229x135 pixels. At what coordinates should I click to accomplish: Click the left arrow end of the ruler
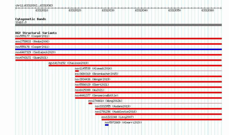[x=16, y=8]
